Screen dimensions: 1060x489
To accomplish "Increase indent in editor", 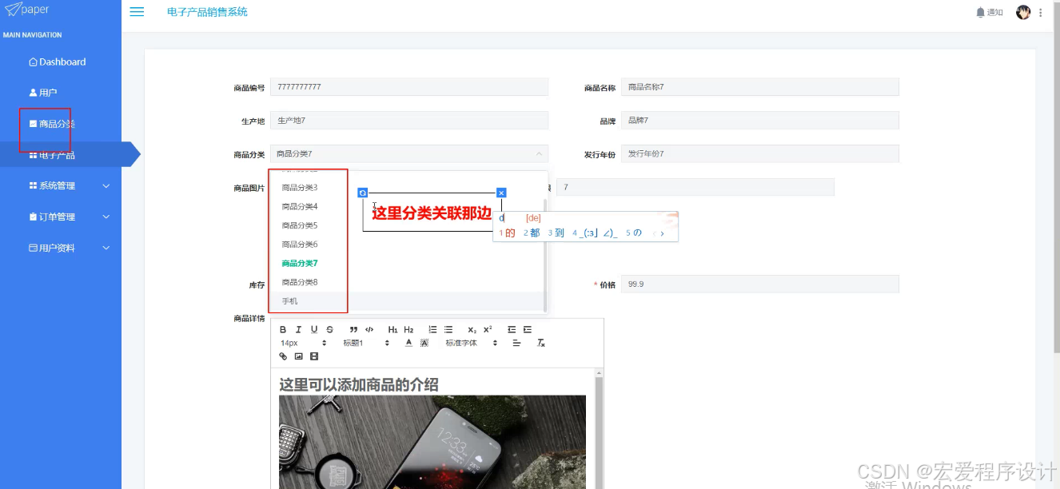I will pos(528,329).
